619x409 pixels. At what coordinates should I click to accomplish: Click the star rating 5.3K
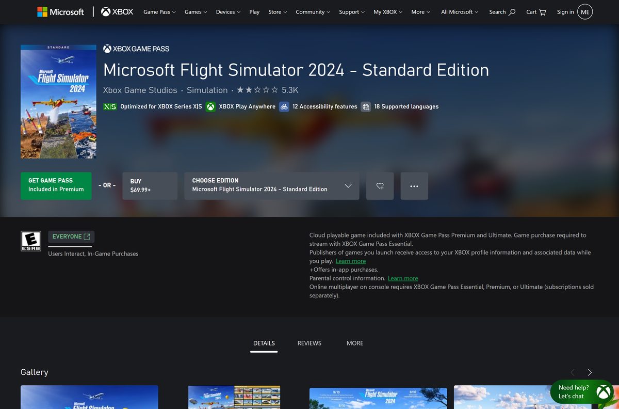[267, 90]
